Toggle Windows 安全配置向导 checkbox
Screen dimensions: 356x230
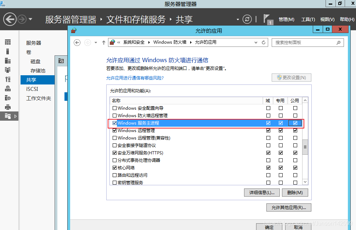point(115,108)
